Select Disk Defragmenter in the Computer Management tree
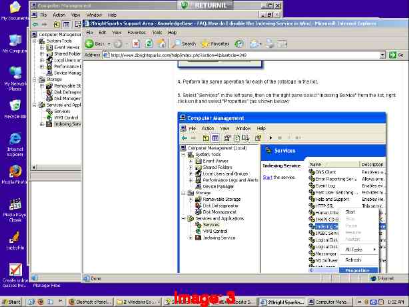This screenshot has width=409, height=307. click(67, 92)
